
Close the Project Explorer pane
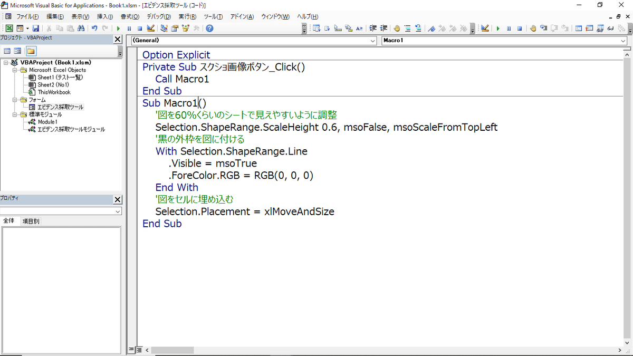click(118, 39)
